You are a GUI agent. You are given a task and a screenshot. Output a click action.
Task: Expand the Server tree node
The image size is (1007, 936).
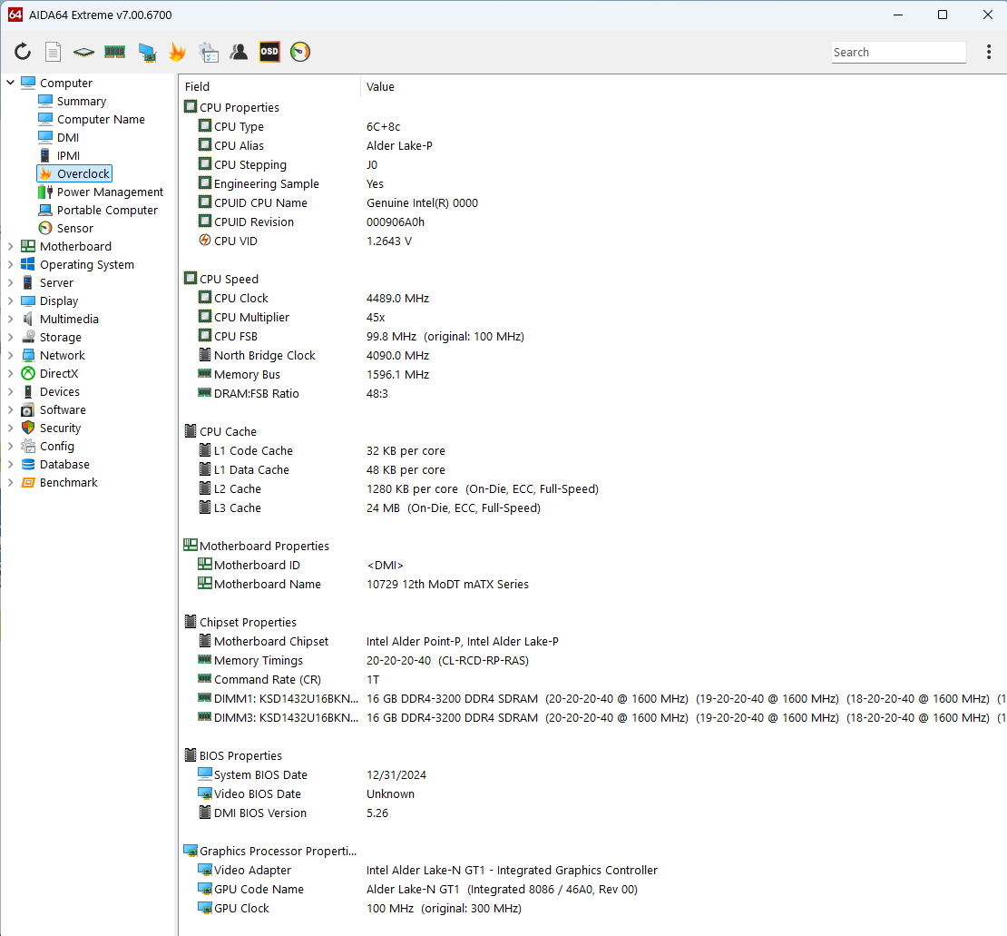[x=10, y=282]
